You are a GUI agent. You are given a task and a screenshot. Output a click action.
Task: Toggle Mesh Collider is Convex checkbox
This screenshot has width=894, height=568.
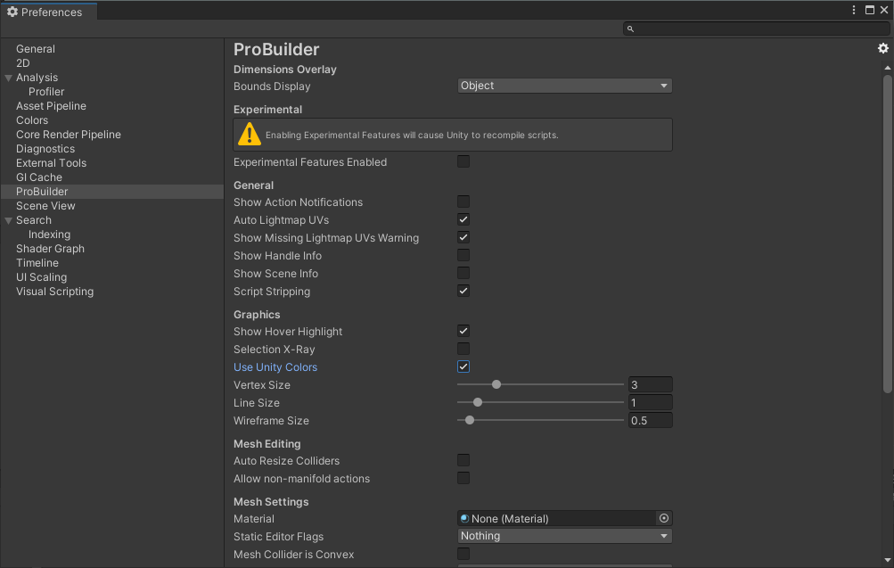[x=463, y=554]
